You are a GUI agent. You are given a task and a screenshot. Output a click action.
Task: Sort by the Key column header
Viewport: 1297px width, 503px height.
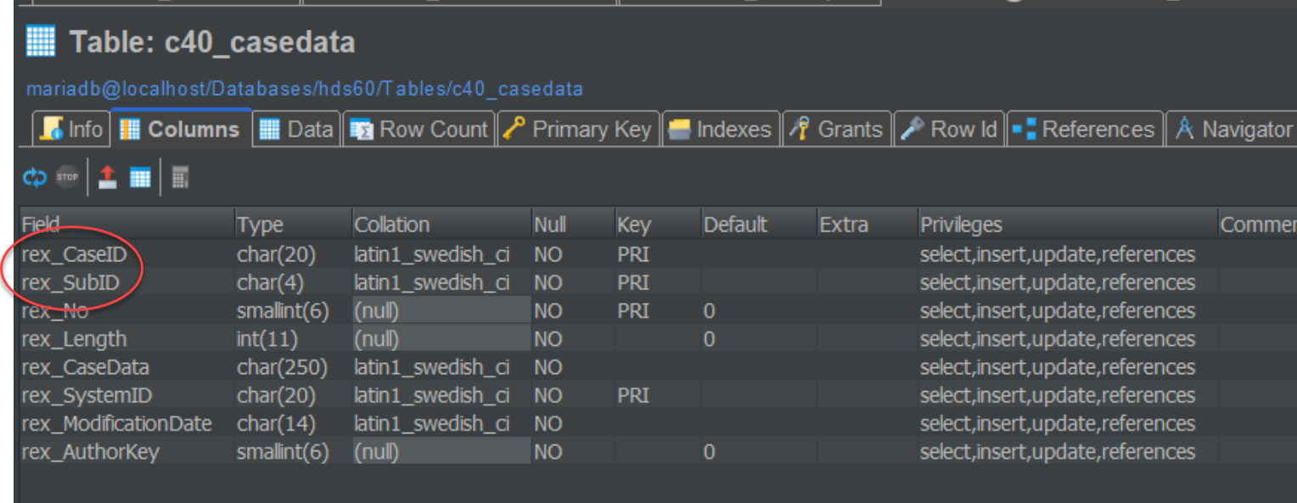click(658, 224)
